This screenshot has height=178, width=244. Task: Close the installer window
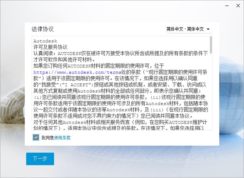[x=238, y=6]
